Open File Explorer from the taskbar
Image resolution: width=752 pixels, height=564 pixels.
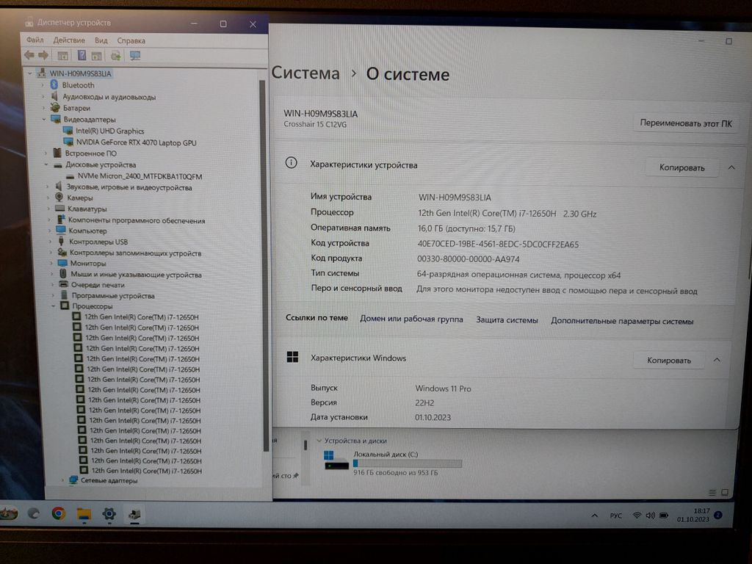coord(84,513)
